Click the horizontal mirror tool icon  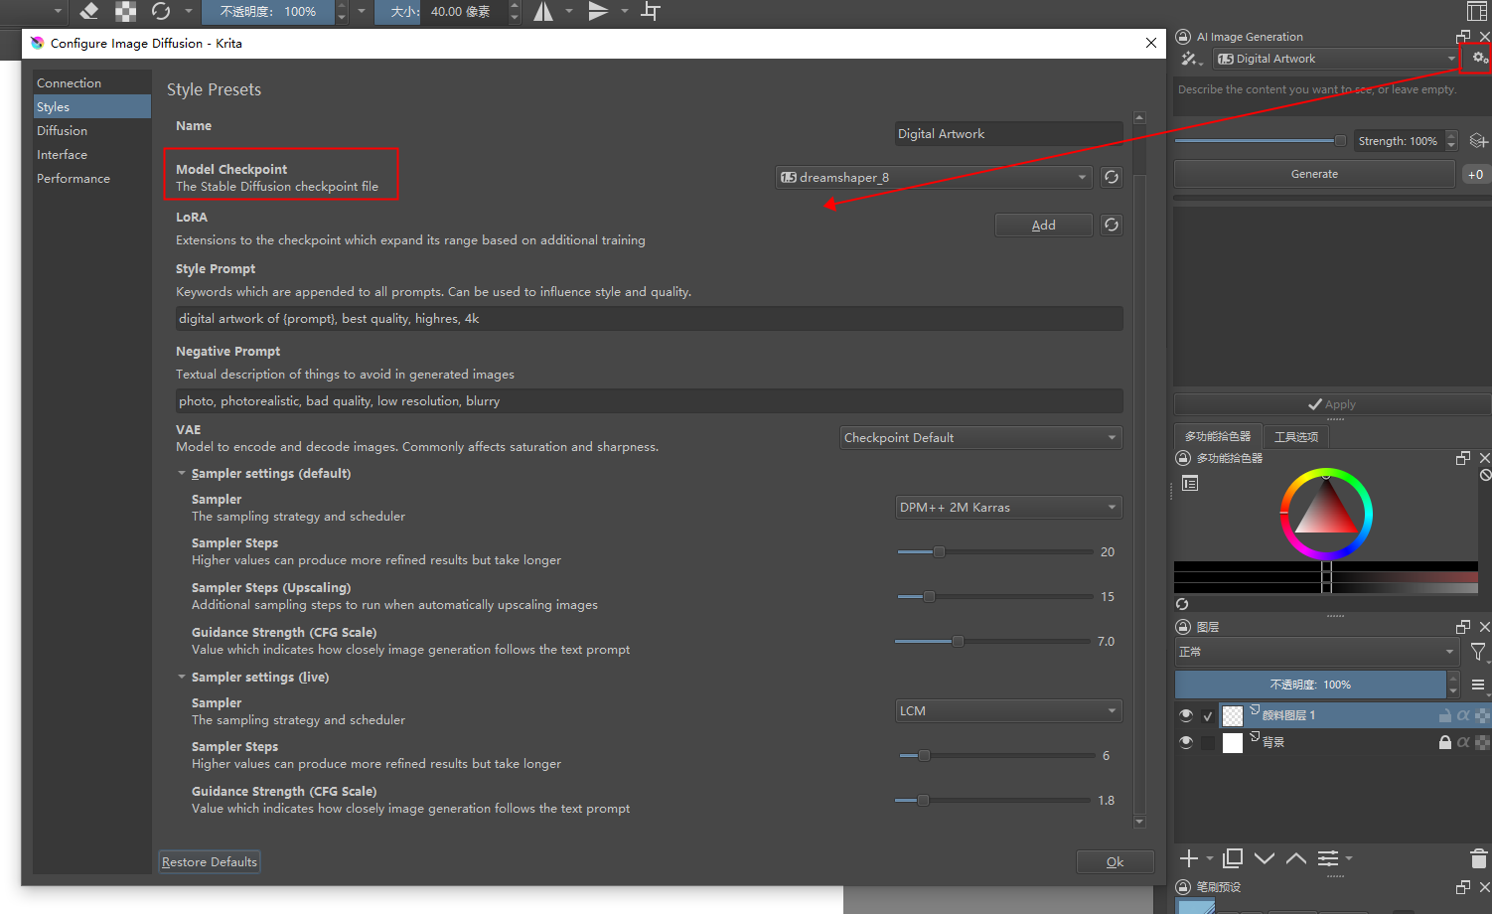pos(543,11)
